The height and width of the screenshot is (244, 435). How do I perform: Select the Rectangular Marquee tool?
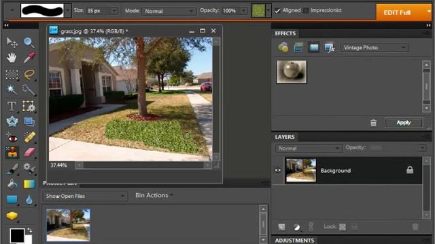12,75
